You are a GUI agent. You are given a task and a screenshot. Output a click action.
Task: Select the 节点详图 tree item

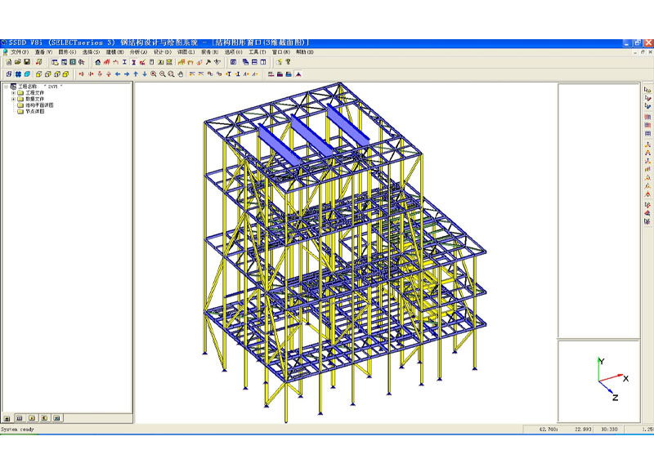34,112
